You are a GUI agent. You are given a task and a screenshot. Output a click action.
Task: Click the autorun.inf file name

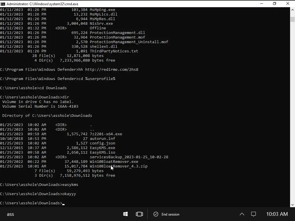[102, 138]
